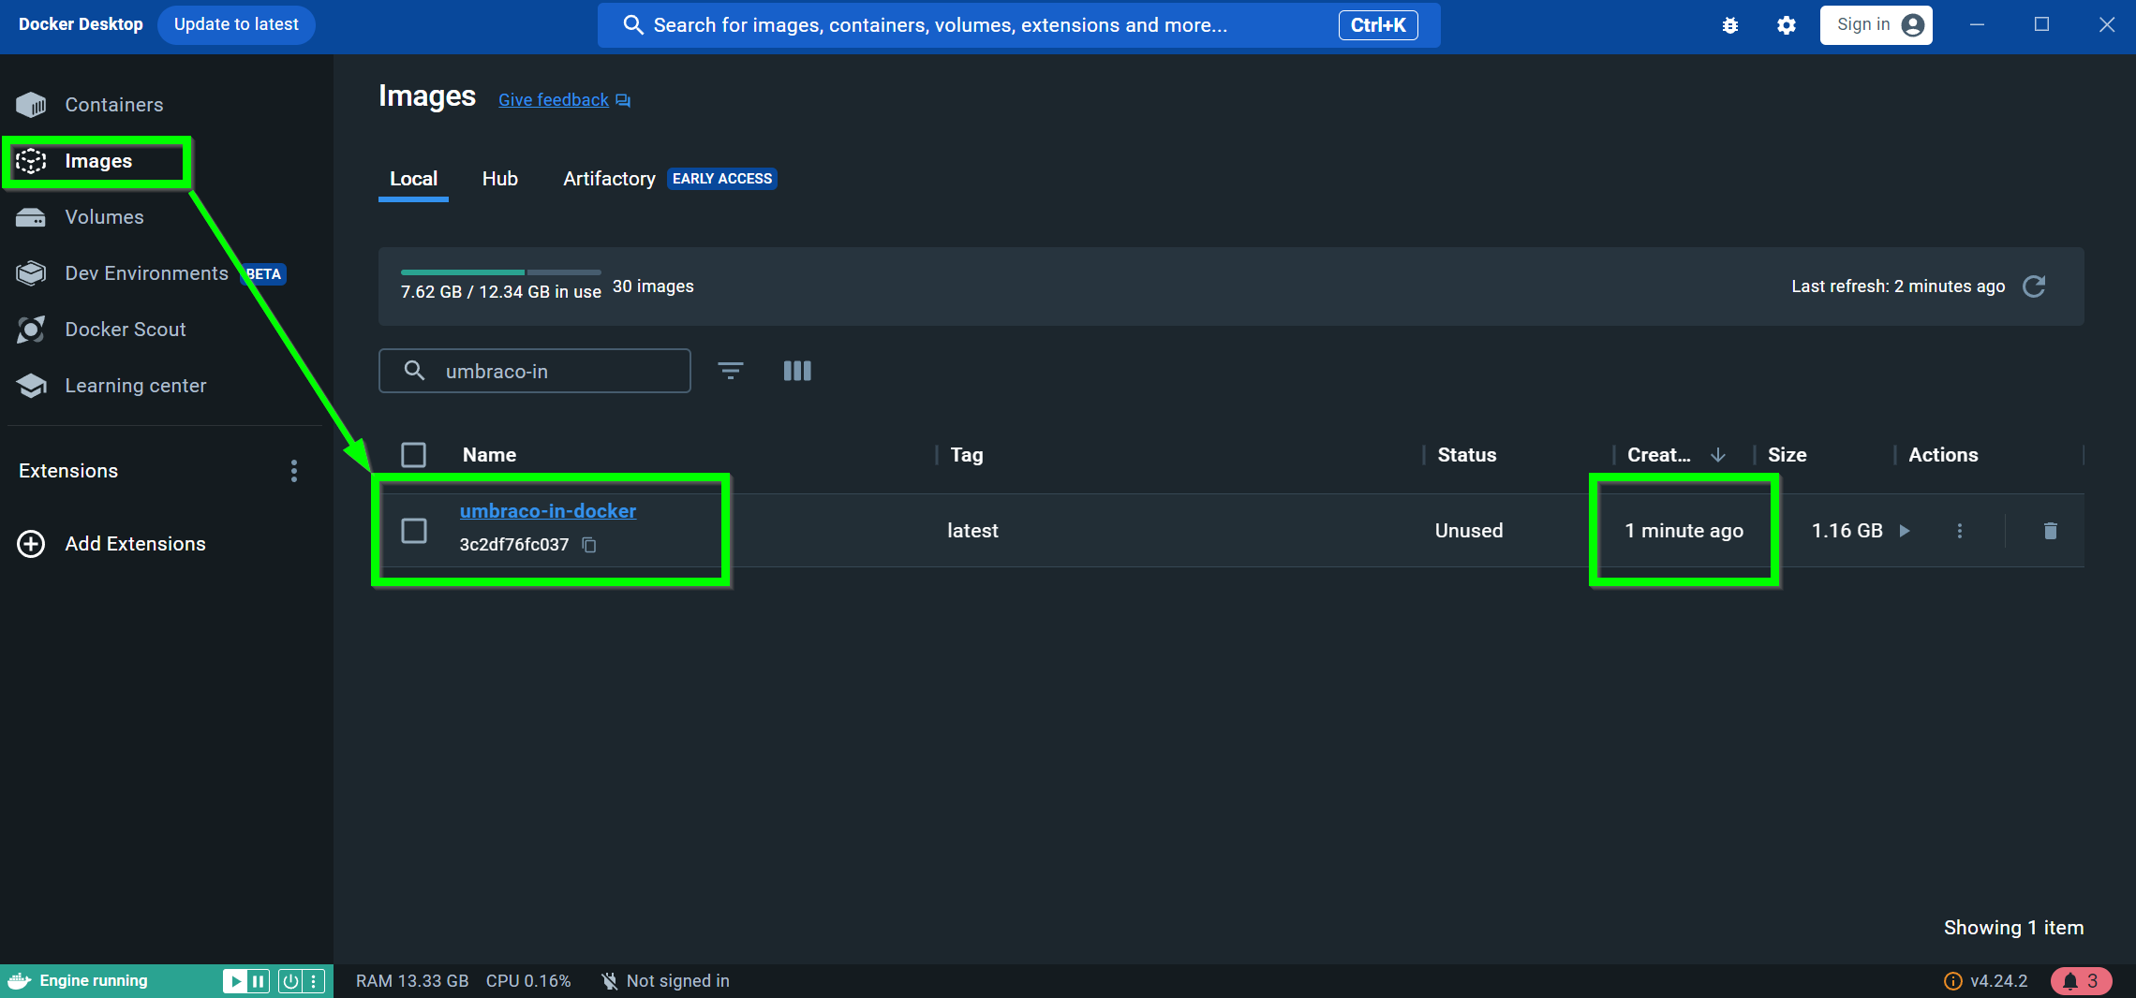Image resolution: width=2136 pixels, height=998 pixels.
Task: Sort by the Tag column header
Action: tap(967, 455)
